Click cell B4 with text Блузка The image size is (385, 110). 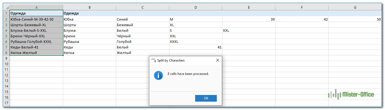pyautogui.click(x=90, y=31)
